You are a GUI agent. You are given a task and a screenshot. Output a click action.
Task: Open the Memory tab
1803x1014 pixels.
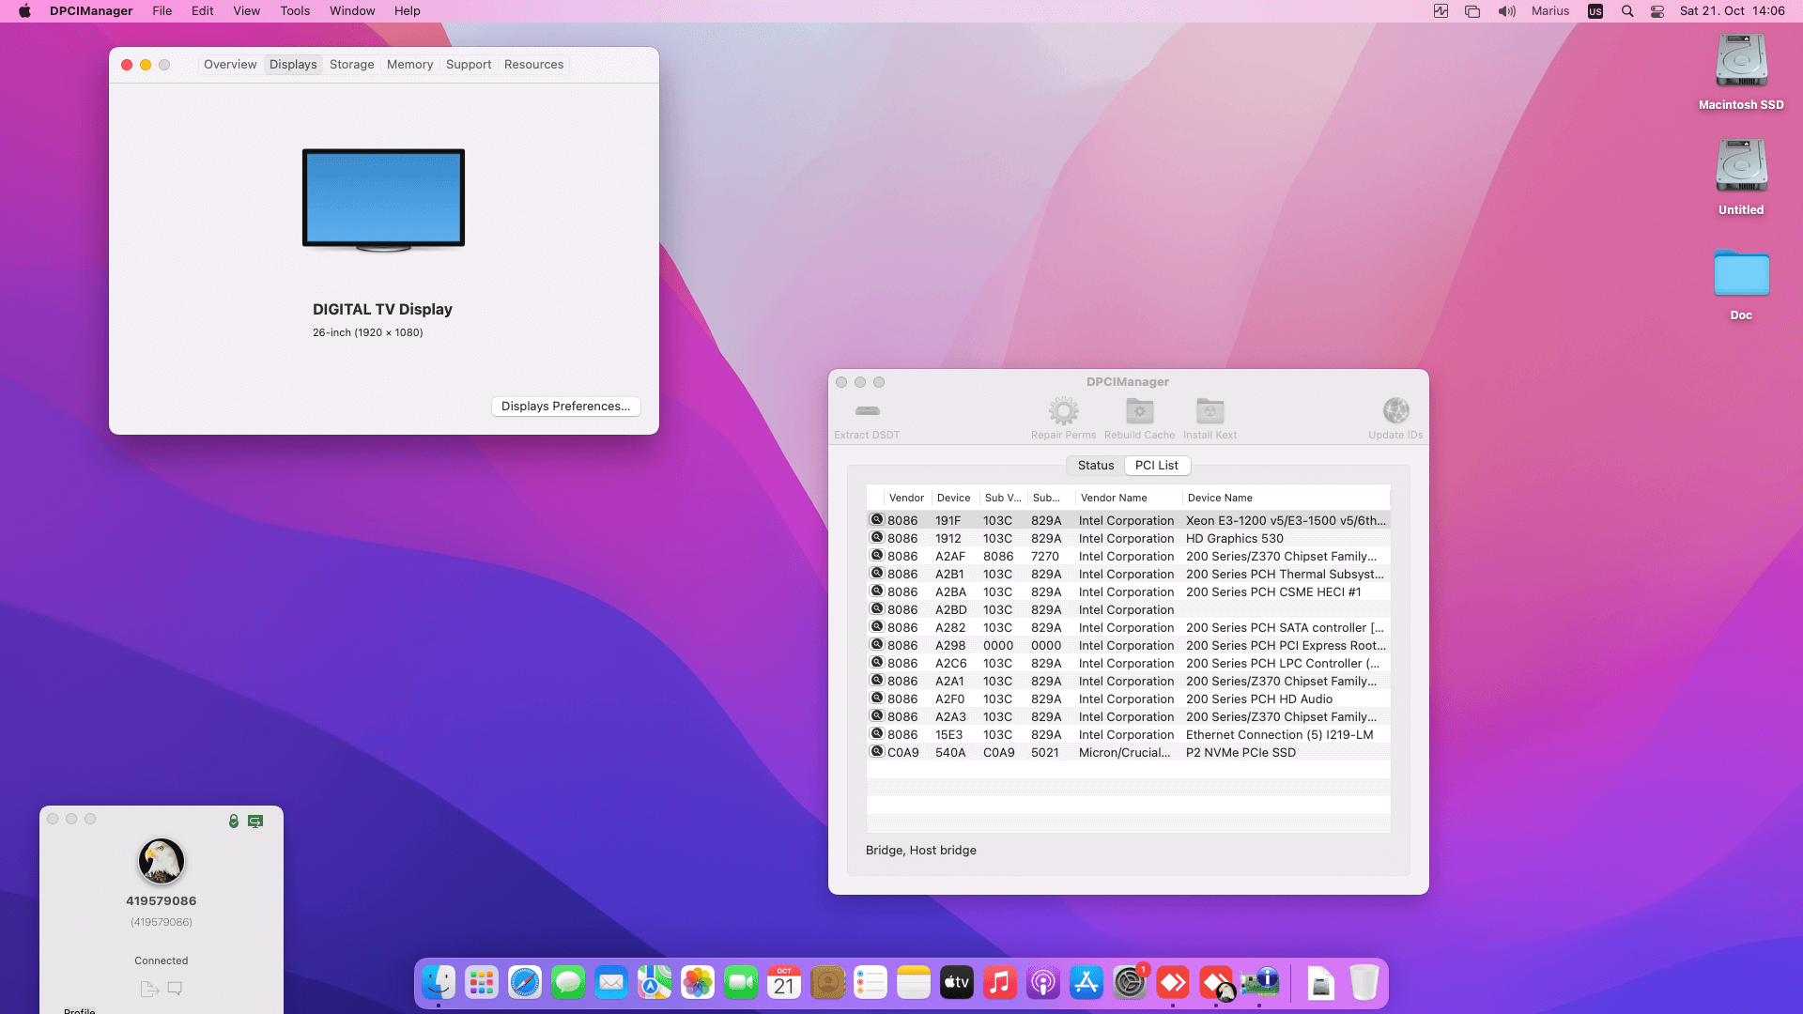409,65
